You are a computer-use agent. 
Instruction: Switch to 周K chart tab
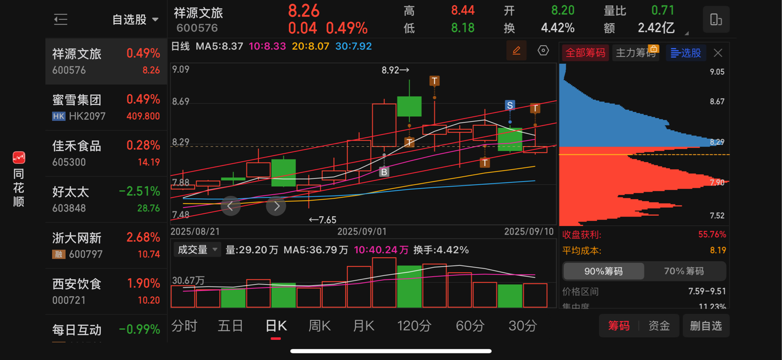click(319, 326)
